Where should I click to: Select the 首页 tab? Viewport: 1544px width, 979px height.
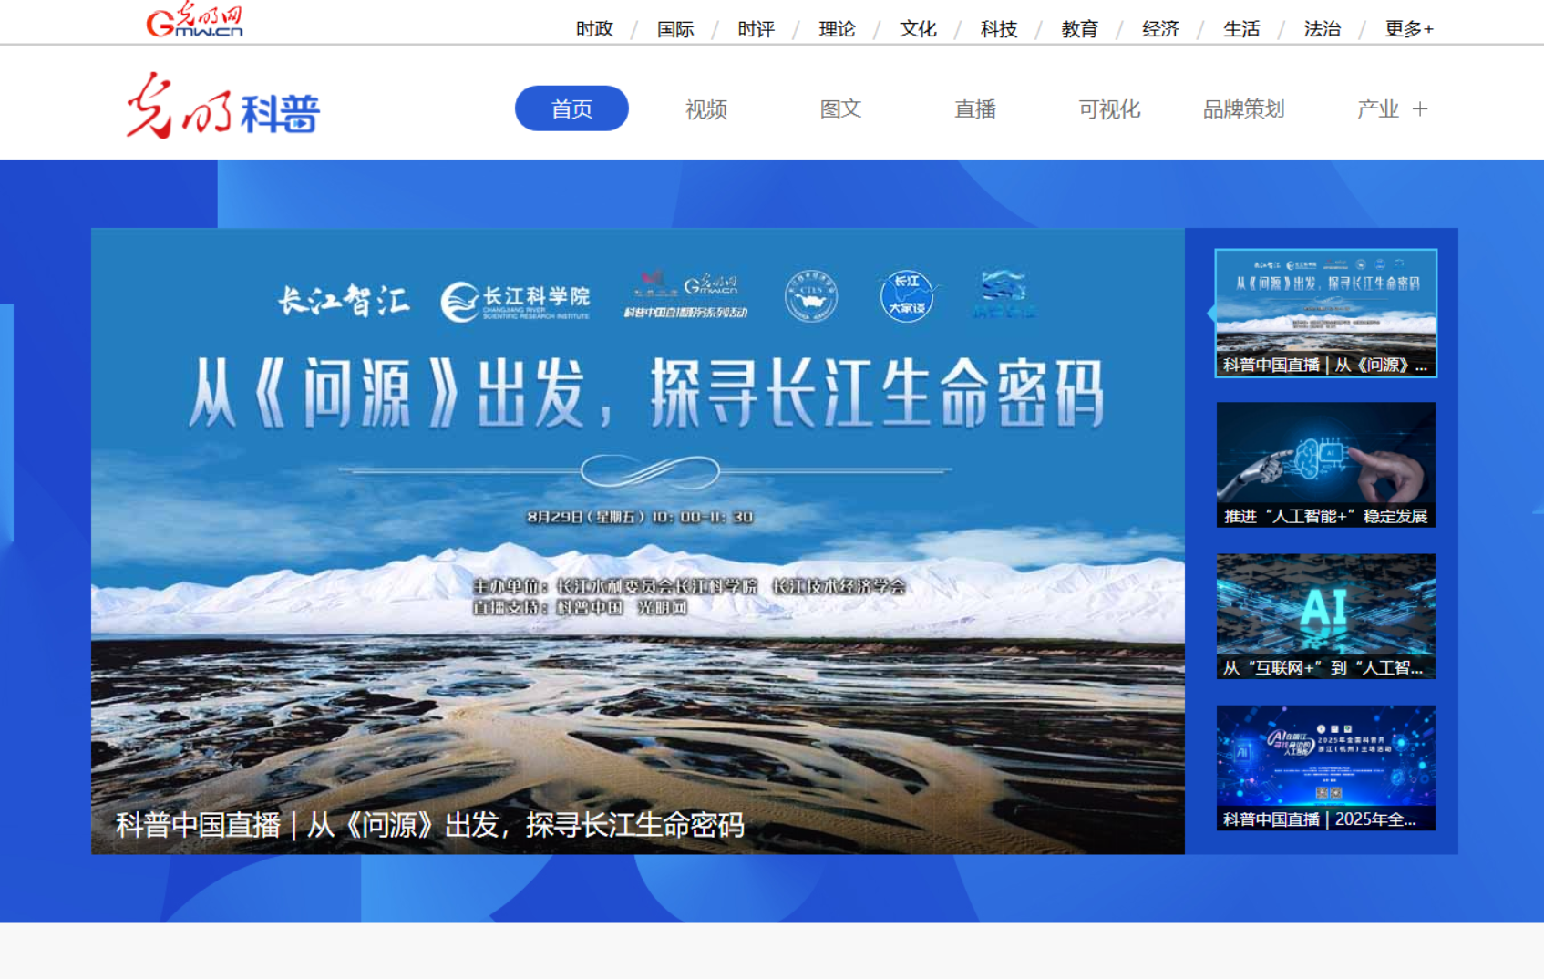[571, 108]
